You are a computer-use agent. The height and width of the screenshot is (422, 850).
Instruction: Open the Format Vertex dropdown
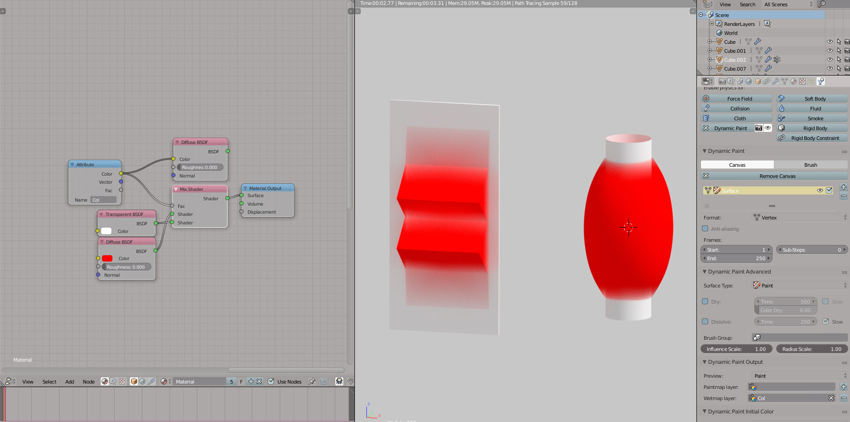pos(800,217)
